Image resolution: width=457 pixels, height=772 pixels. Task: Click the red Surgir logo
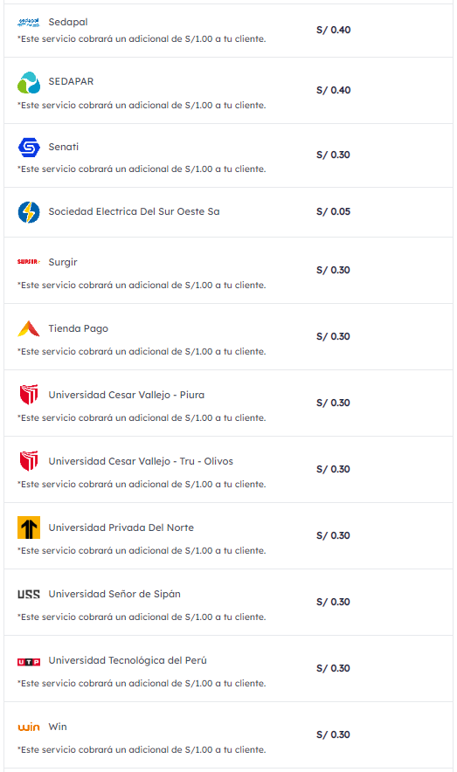(x=29, y=262)
